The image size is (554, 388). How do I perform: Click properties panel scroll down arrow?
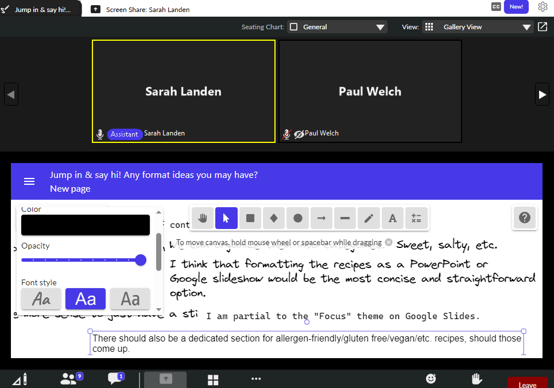(x=158, y=309)
